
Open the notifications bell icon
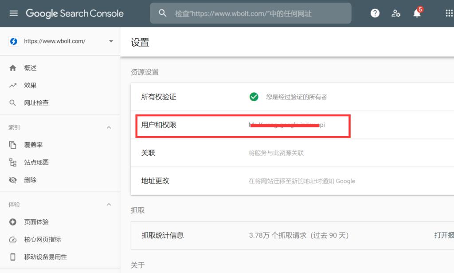tap(417, 13)
